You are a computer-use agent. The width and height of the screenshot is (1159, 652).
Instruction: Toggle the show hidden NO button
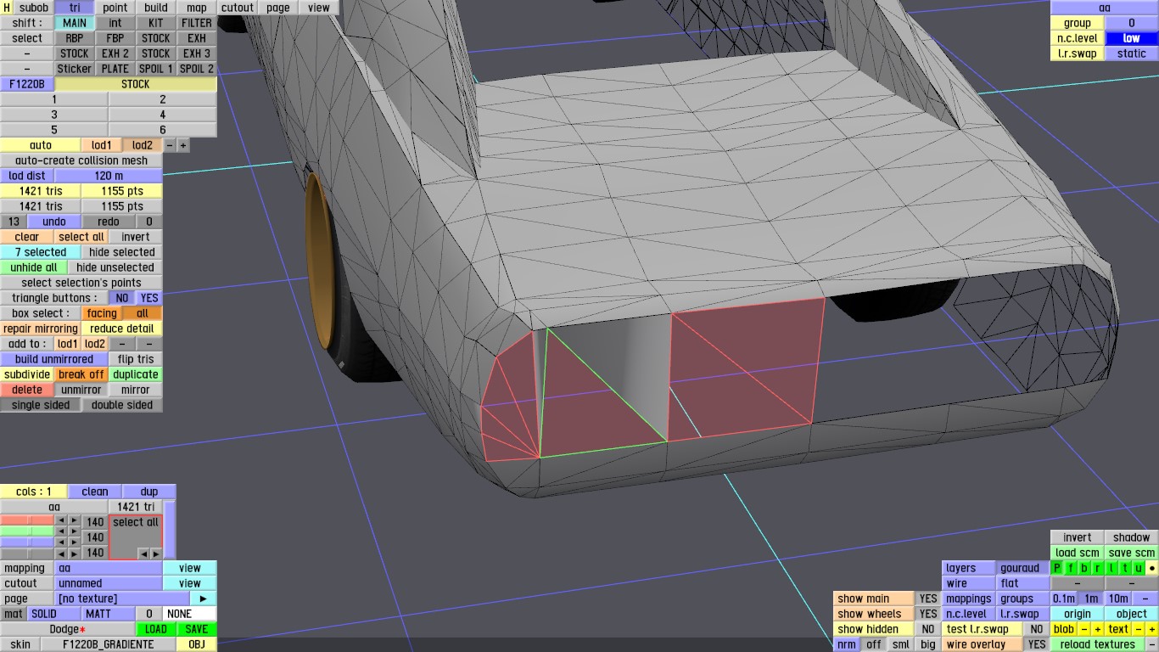928,629
